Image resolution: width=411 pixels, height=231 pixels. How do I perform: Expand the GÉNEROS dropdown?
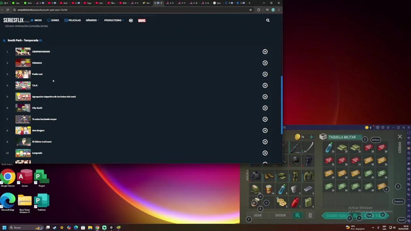pyautogui.click(x=92, y=20)
